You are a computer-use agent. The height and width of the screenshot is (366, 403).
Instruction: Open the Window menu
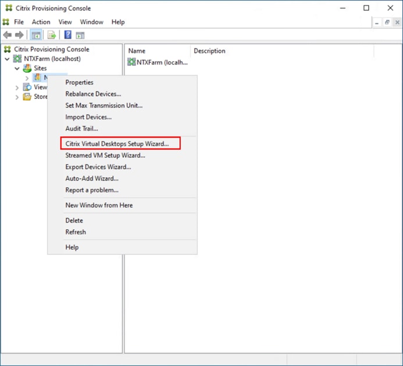(91, 22)
